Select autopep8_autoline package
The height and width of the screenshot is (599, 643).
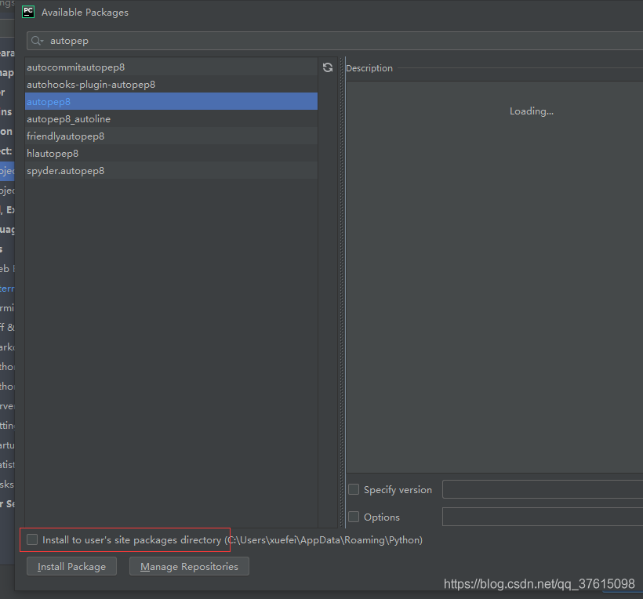172,119
